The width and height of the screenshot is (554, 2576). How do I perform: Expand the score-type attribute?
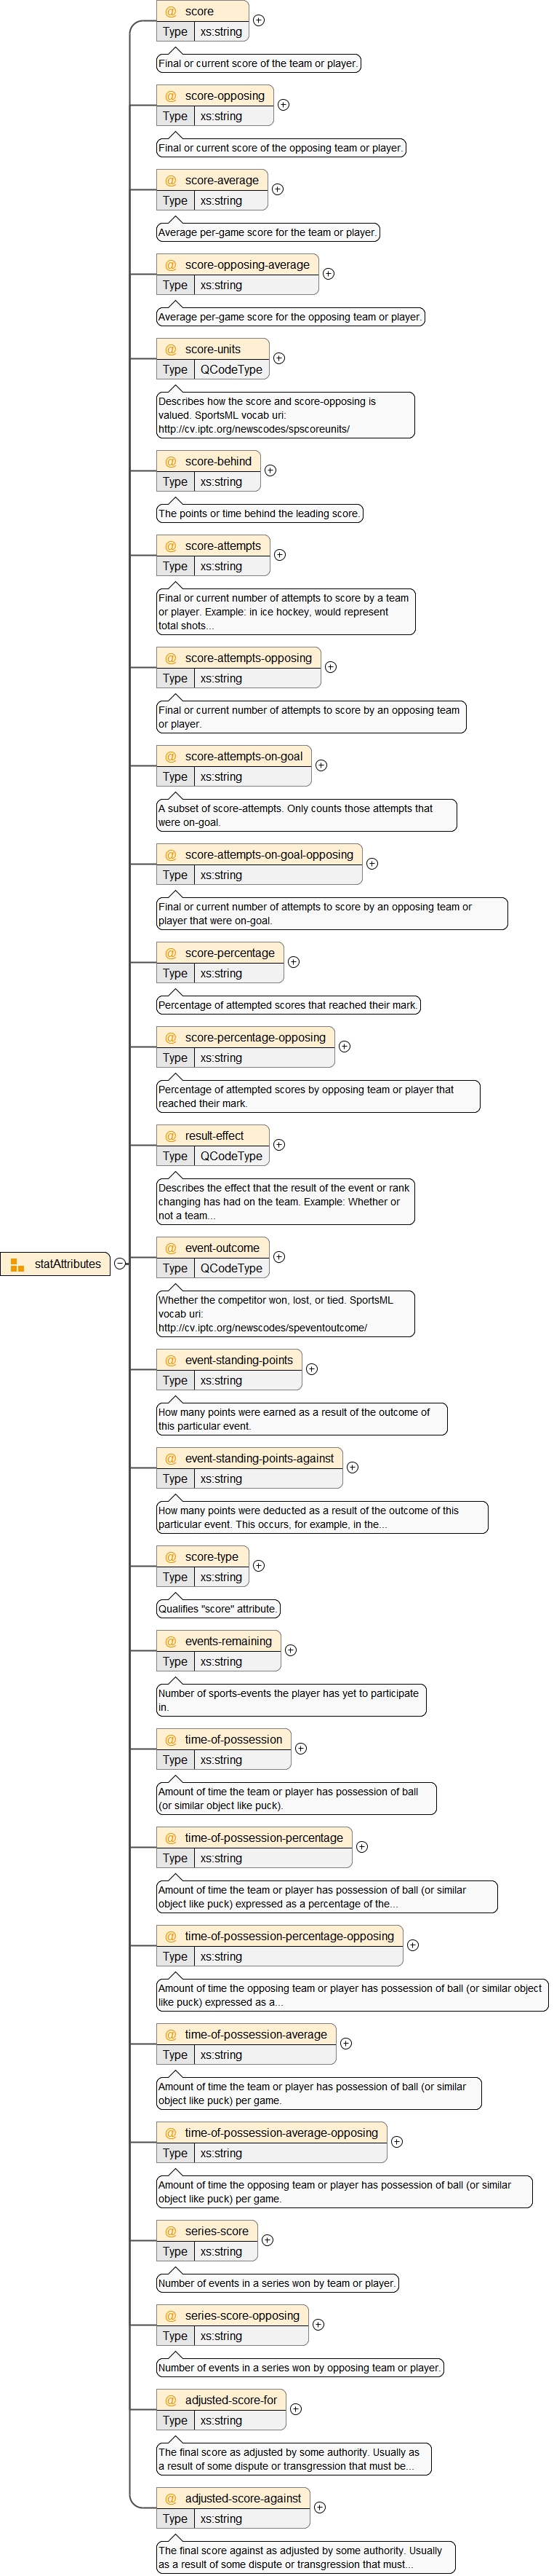tap(259, 1566)
